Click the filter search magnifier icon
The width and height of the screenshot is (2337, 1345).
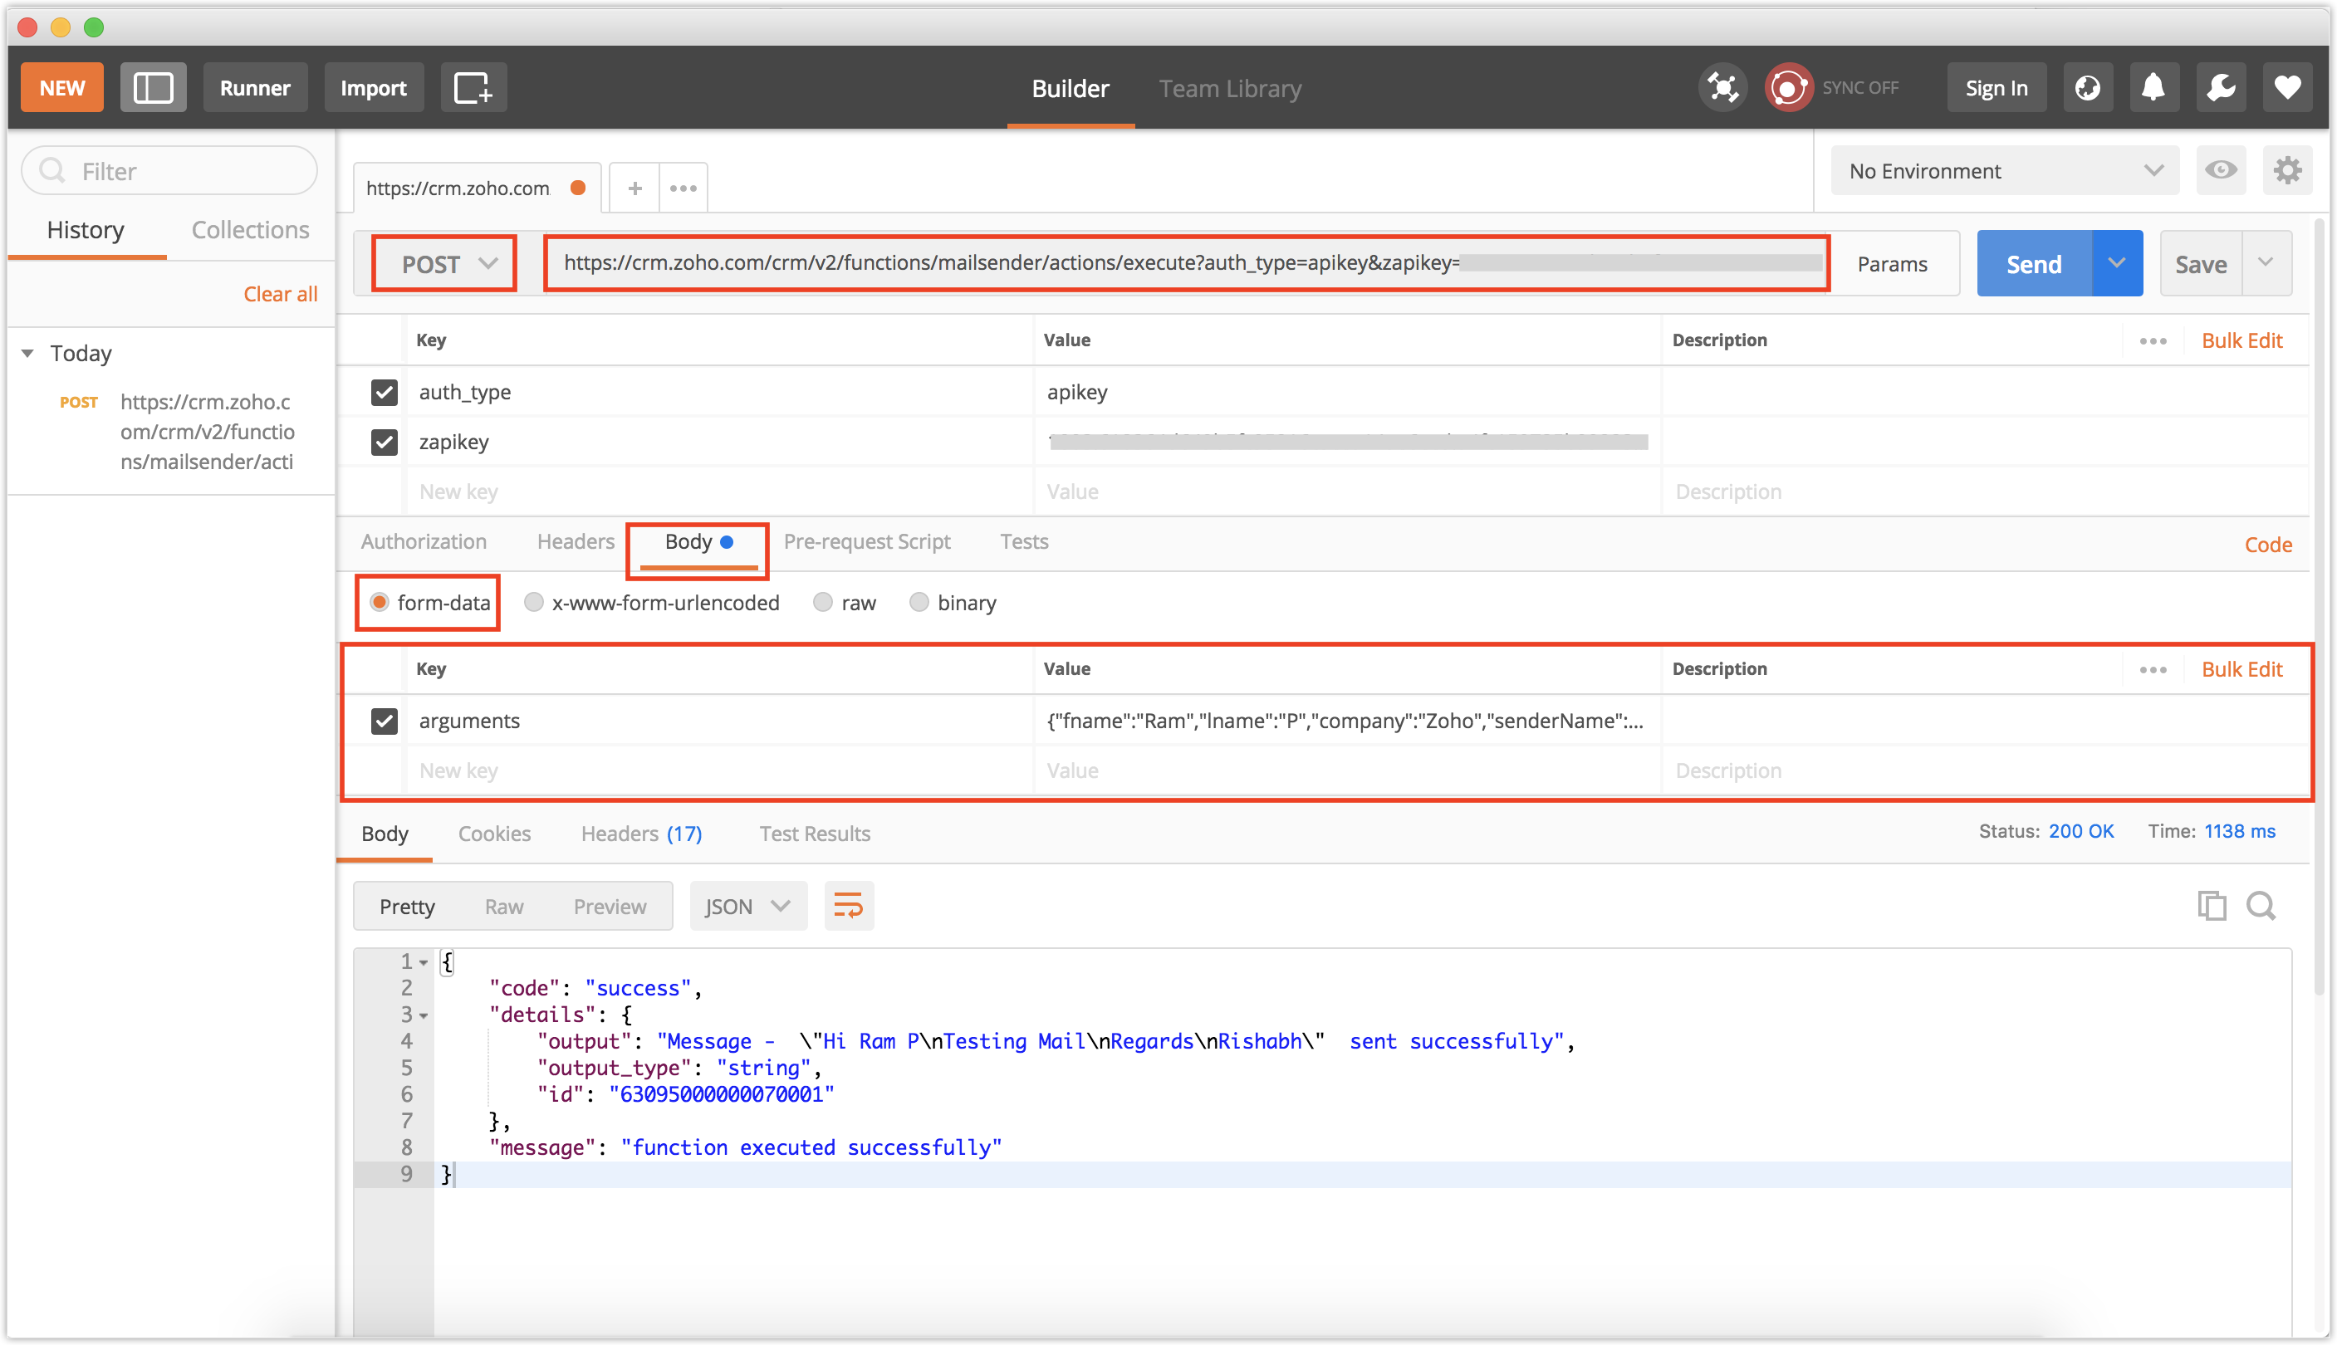point(52,171)
